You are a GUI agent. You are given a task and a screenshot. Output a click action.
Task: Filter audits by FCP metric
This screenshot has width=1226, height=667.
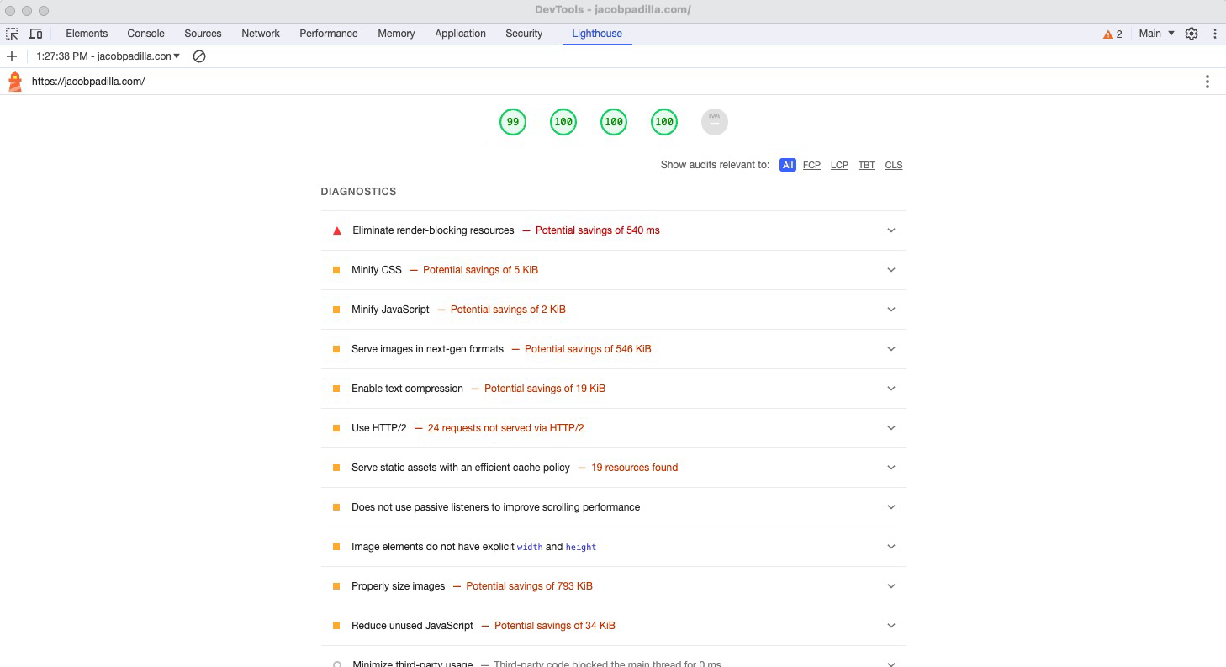811,165
